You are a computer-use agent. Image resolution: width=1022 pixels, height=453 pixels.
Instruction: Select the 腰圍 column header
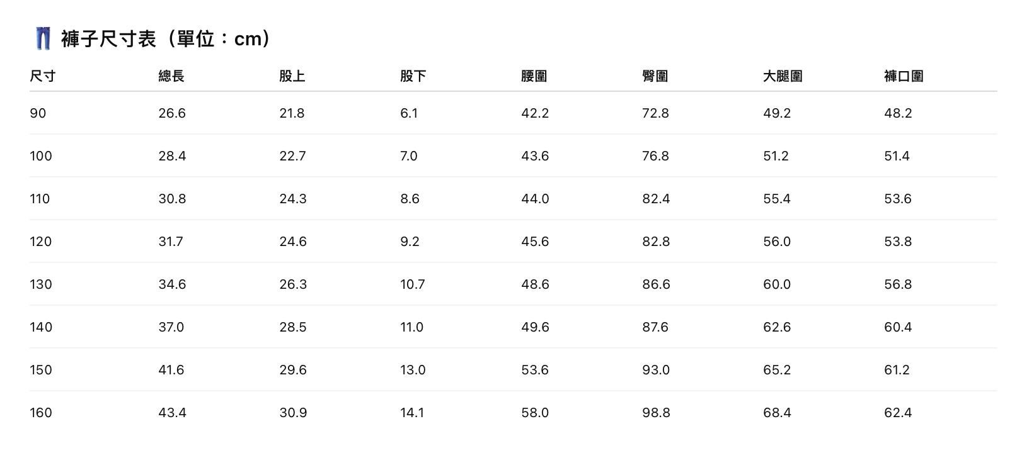(534, 76)
